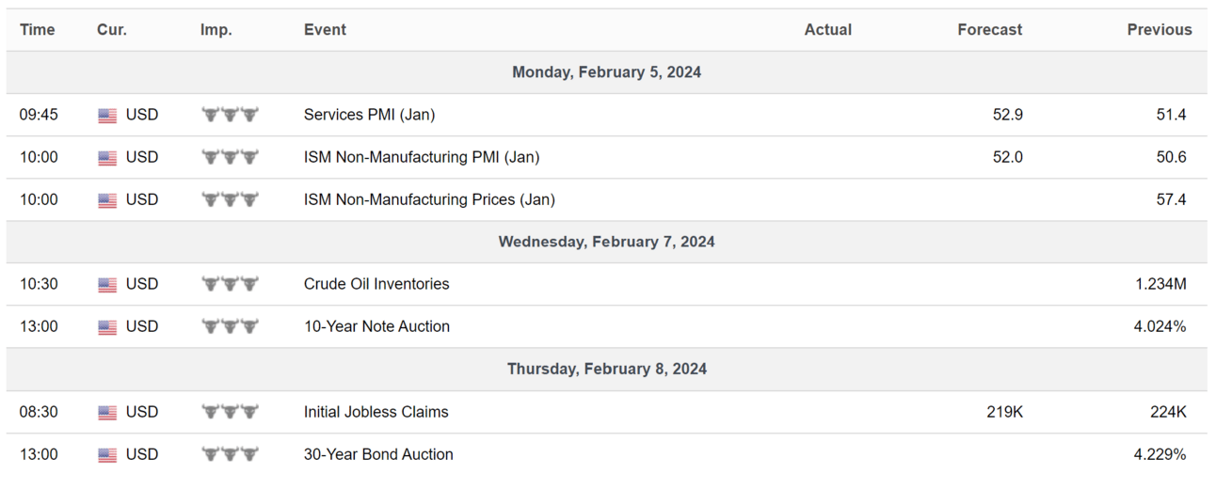Click the US flag beside Initial Jobless Claims
This screenshot has height=489, width=1216.
pos(107,413)
